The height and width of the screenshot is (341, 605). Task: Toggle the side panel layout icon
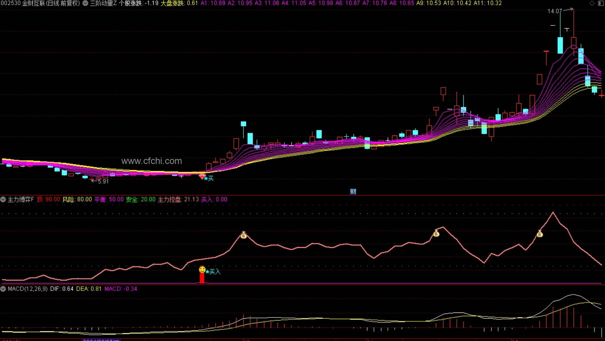(601, 3)
